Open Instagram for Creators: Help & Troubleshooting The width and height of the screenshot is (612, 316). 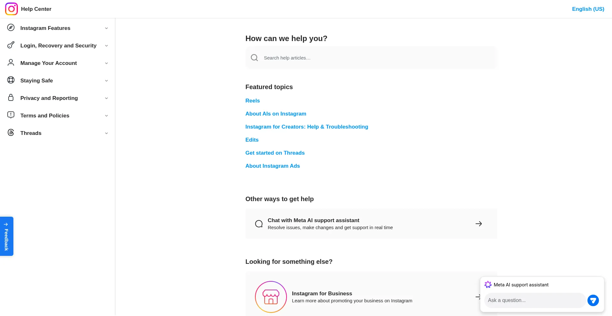tap(307, 127)
